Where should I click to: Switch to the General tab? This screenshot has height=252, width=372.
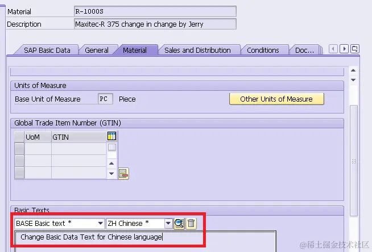coord(97,50)
